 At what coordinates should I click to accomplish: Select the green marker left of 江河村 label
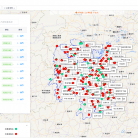(80, 109)
